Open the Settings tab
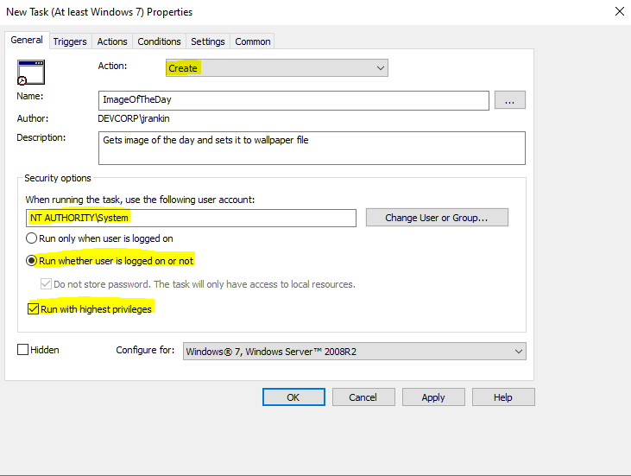The height and width of the screenshot is (476, 631). [208, 41]
